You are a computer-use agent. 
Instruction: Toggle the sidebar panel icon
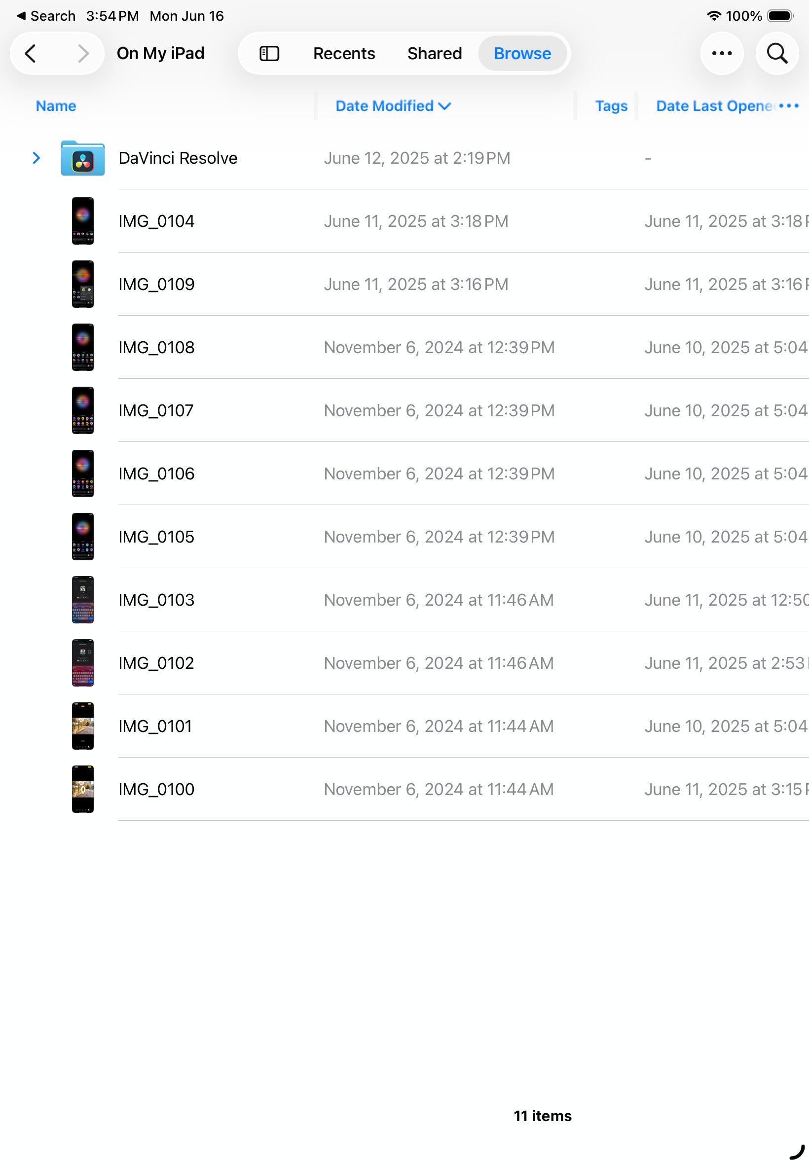[269, 53]
